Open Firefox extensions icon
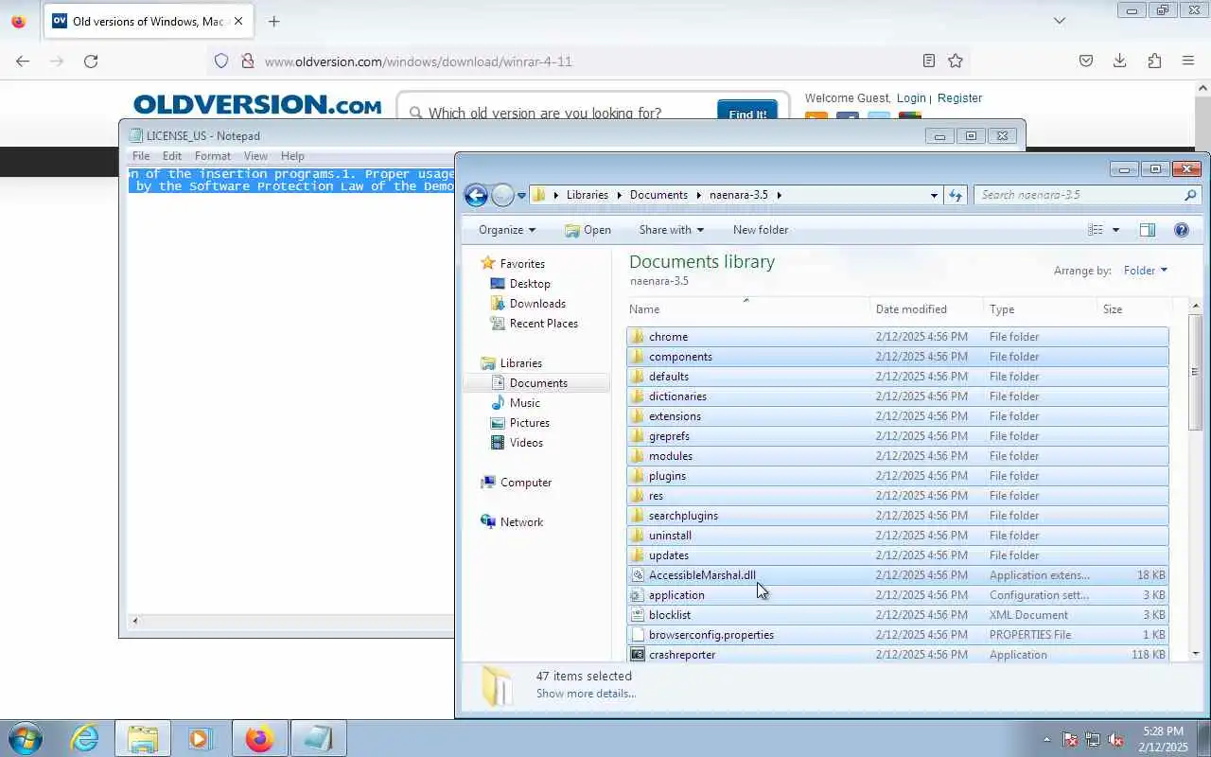 coord(1154,62)
